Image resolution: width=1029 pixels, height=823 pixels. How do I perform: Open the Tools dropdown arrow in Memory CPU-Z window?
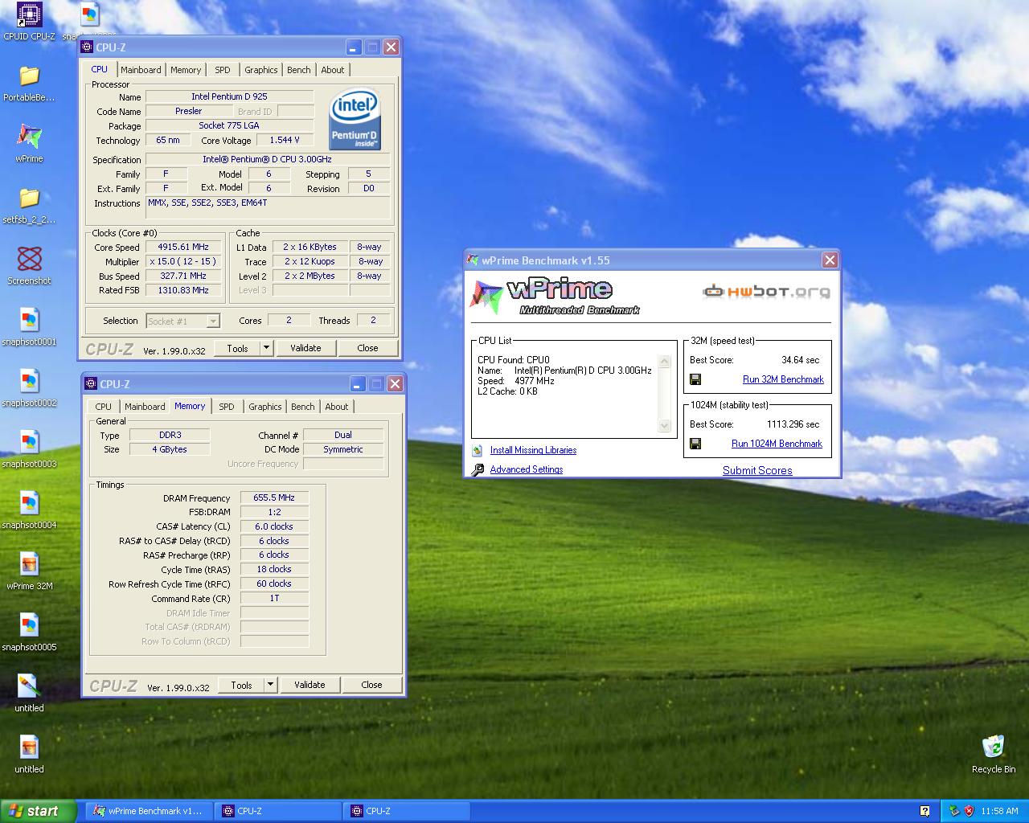pyautogui.click(x=270, y=685)
